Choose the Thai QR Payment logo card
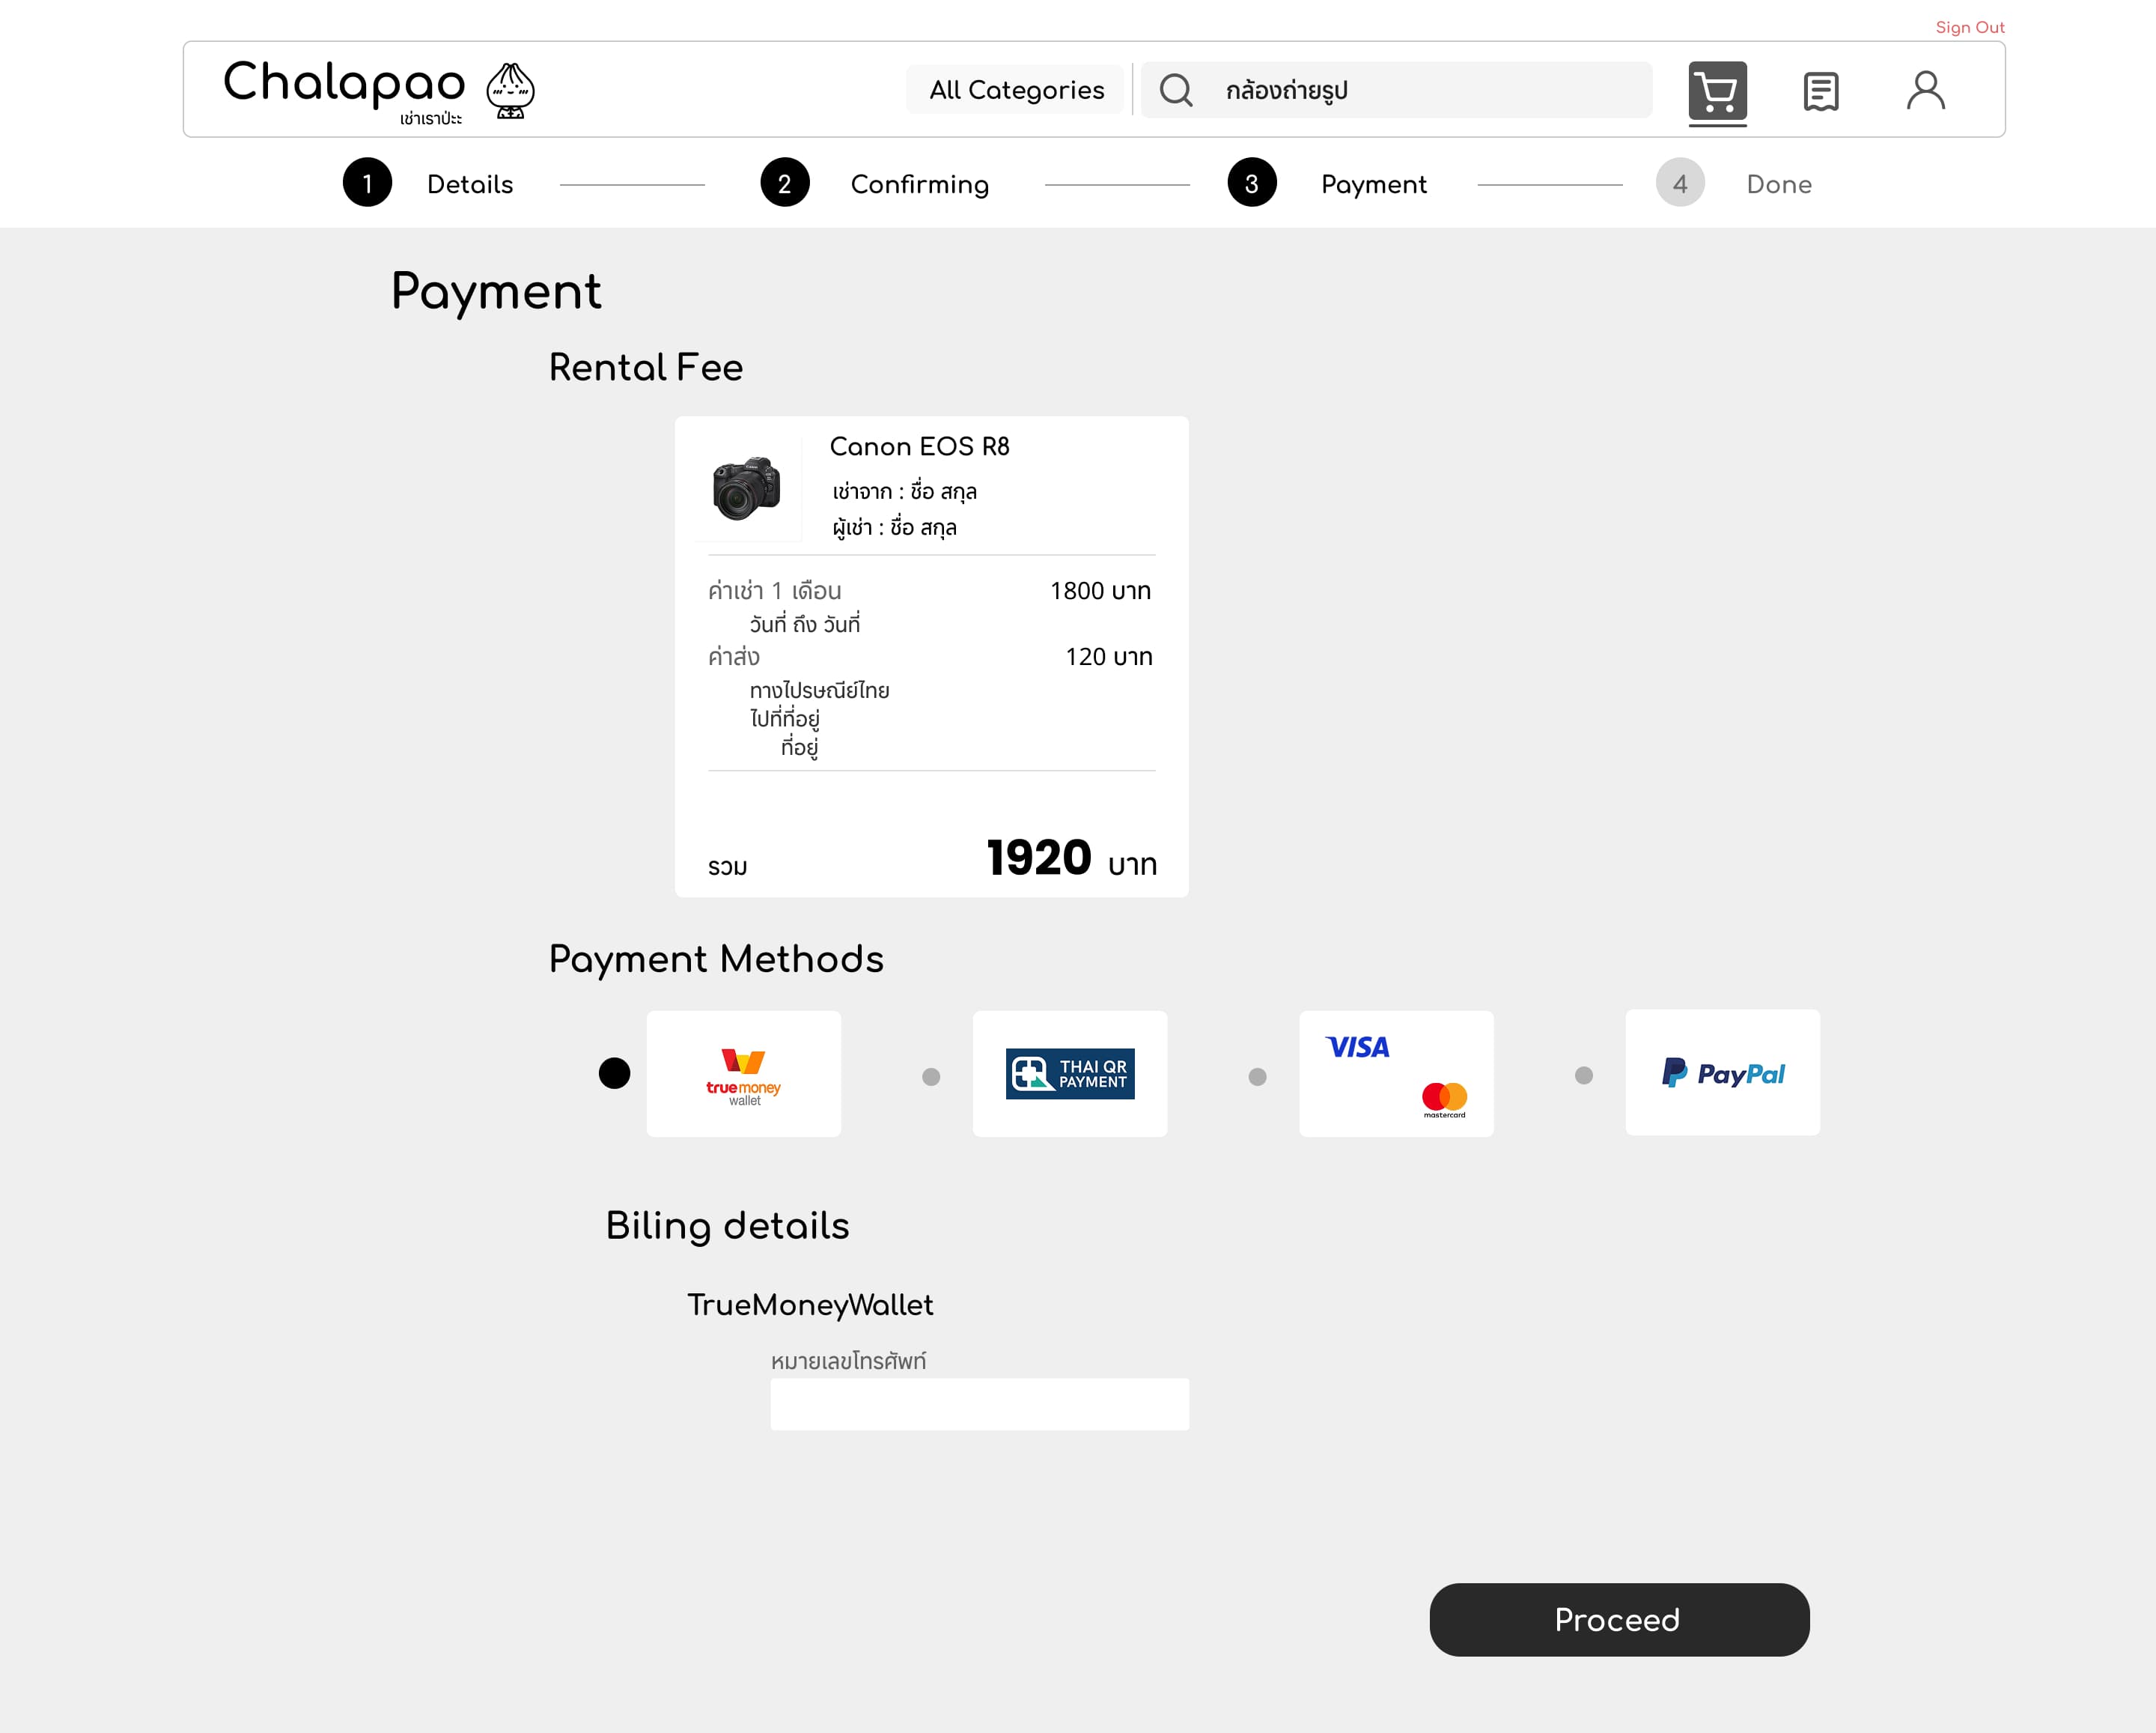The width and height of the screenshot is (2156, 1733). tap(1069, 1074)
